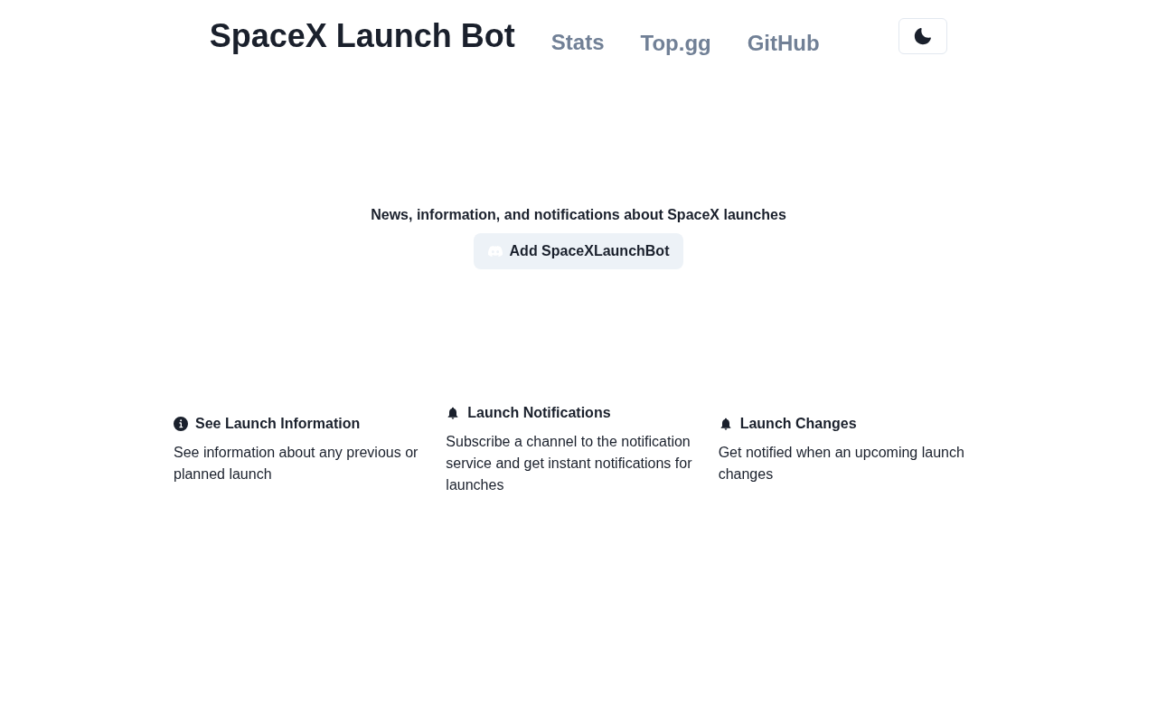Open the Stats page link
This screenshot has width=1157, height=723.
[x=578, y=42]
